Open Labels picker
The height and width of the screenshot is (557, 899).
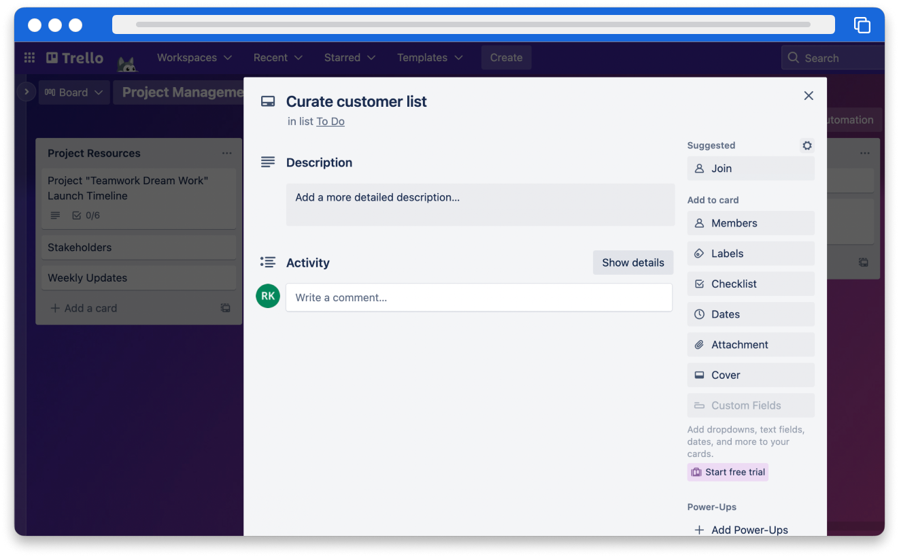pyautogui.click(x=751, y=254)
